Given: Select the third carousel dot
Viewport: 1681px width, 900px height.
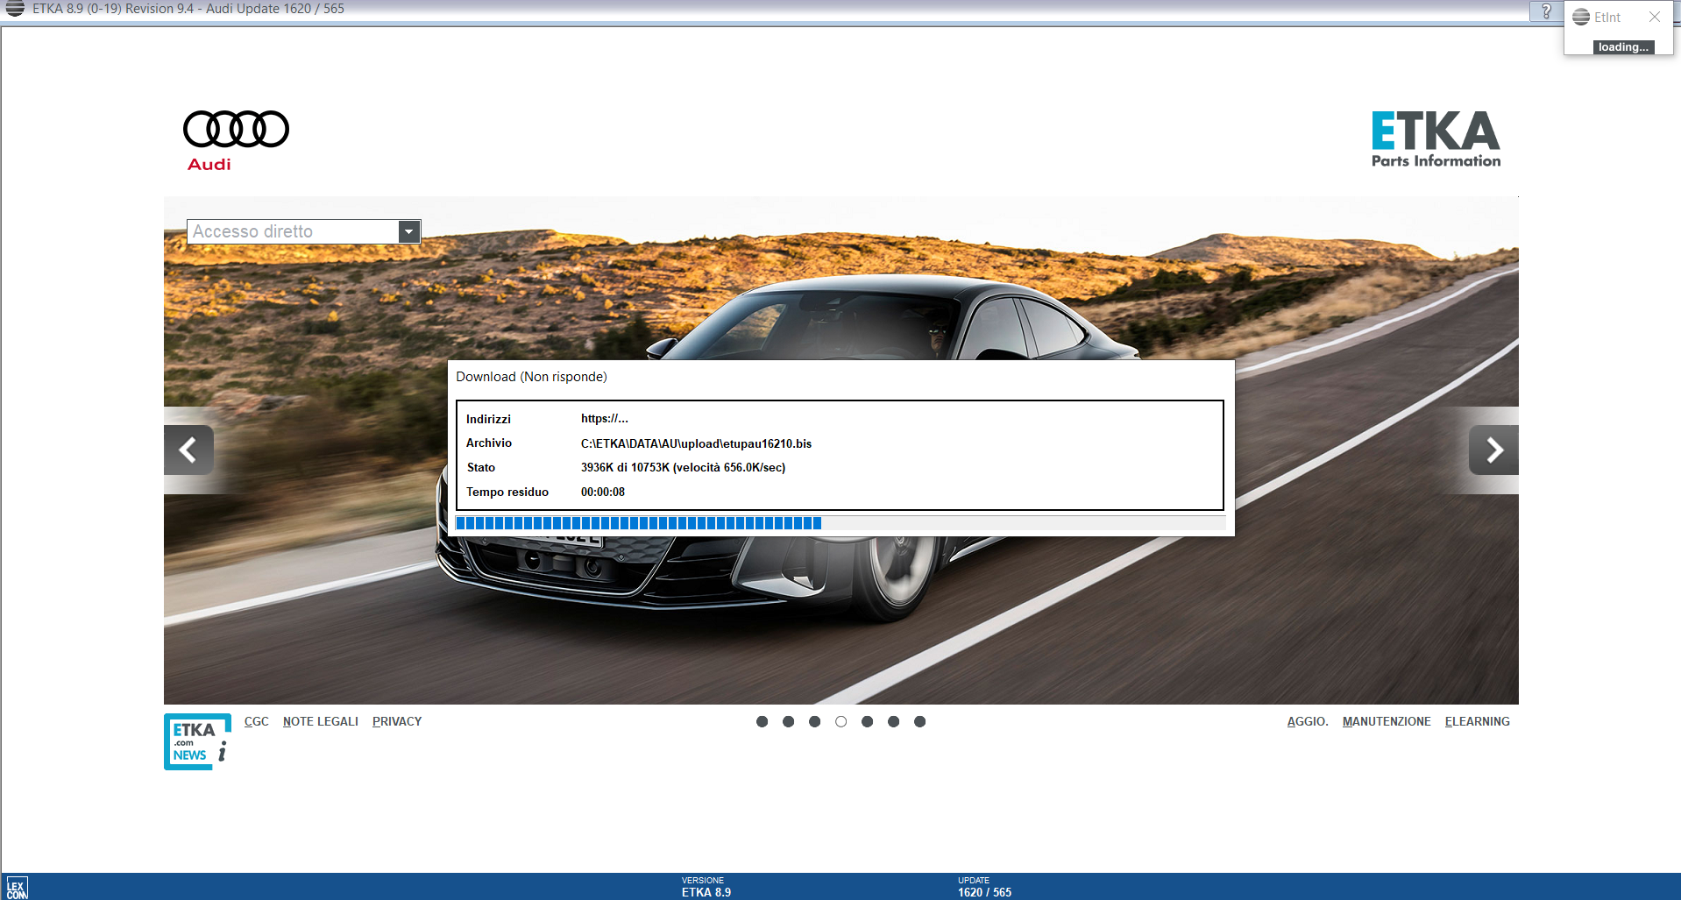Looking at the screenshot, I should pos(814,721).
